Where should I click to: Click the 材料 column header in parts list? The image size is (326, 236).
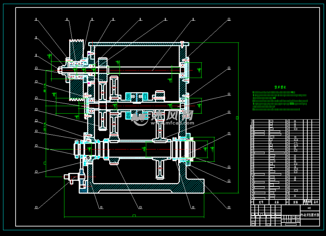tap(295, 202)
